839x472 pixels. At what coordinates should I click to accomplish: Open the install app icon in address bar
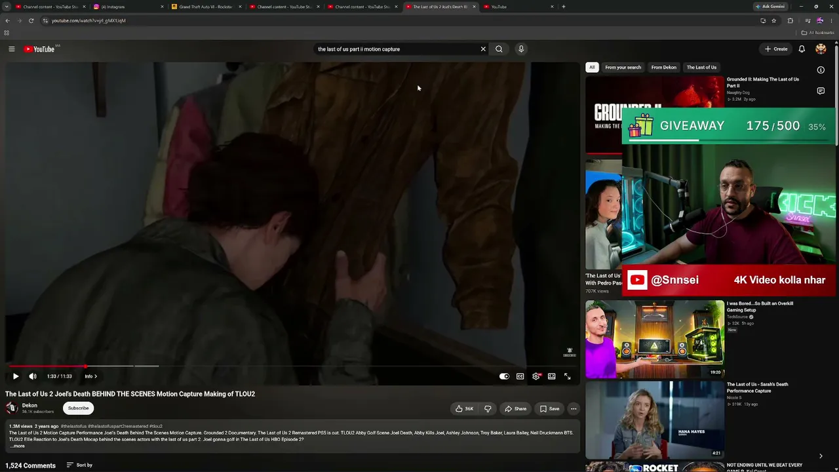point(763,20)
